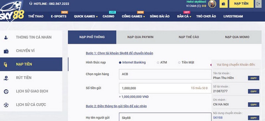Click the logout icon at top right

[x=258, y=4]
